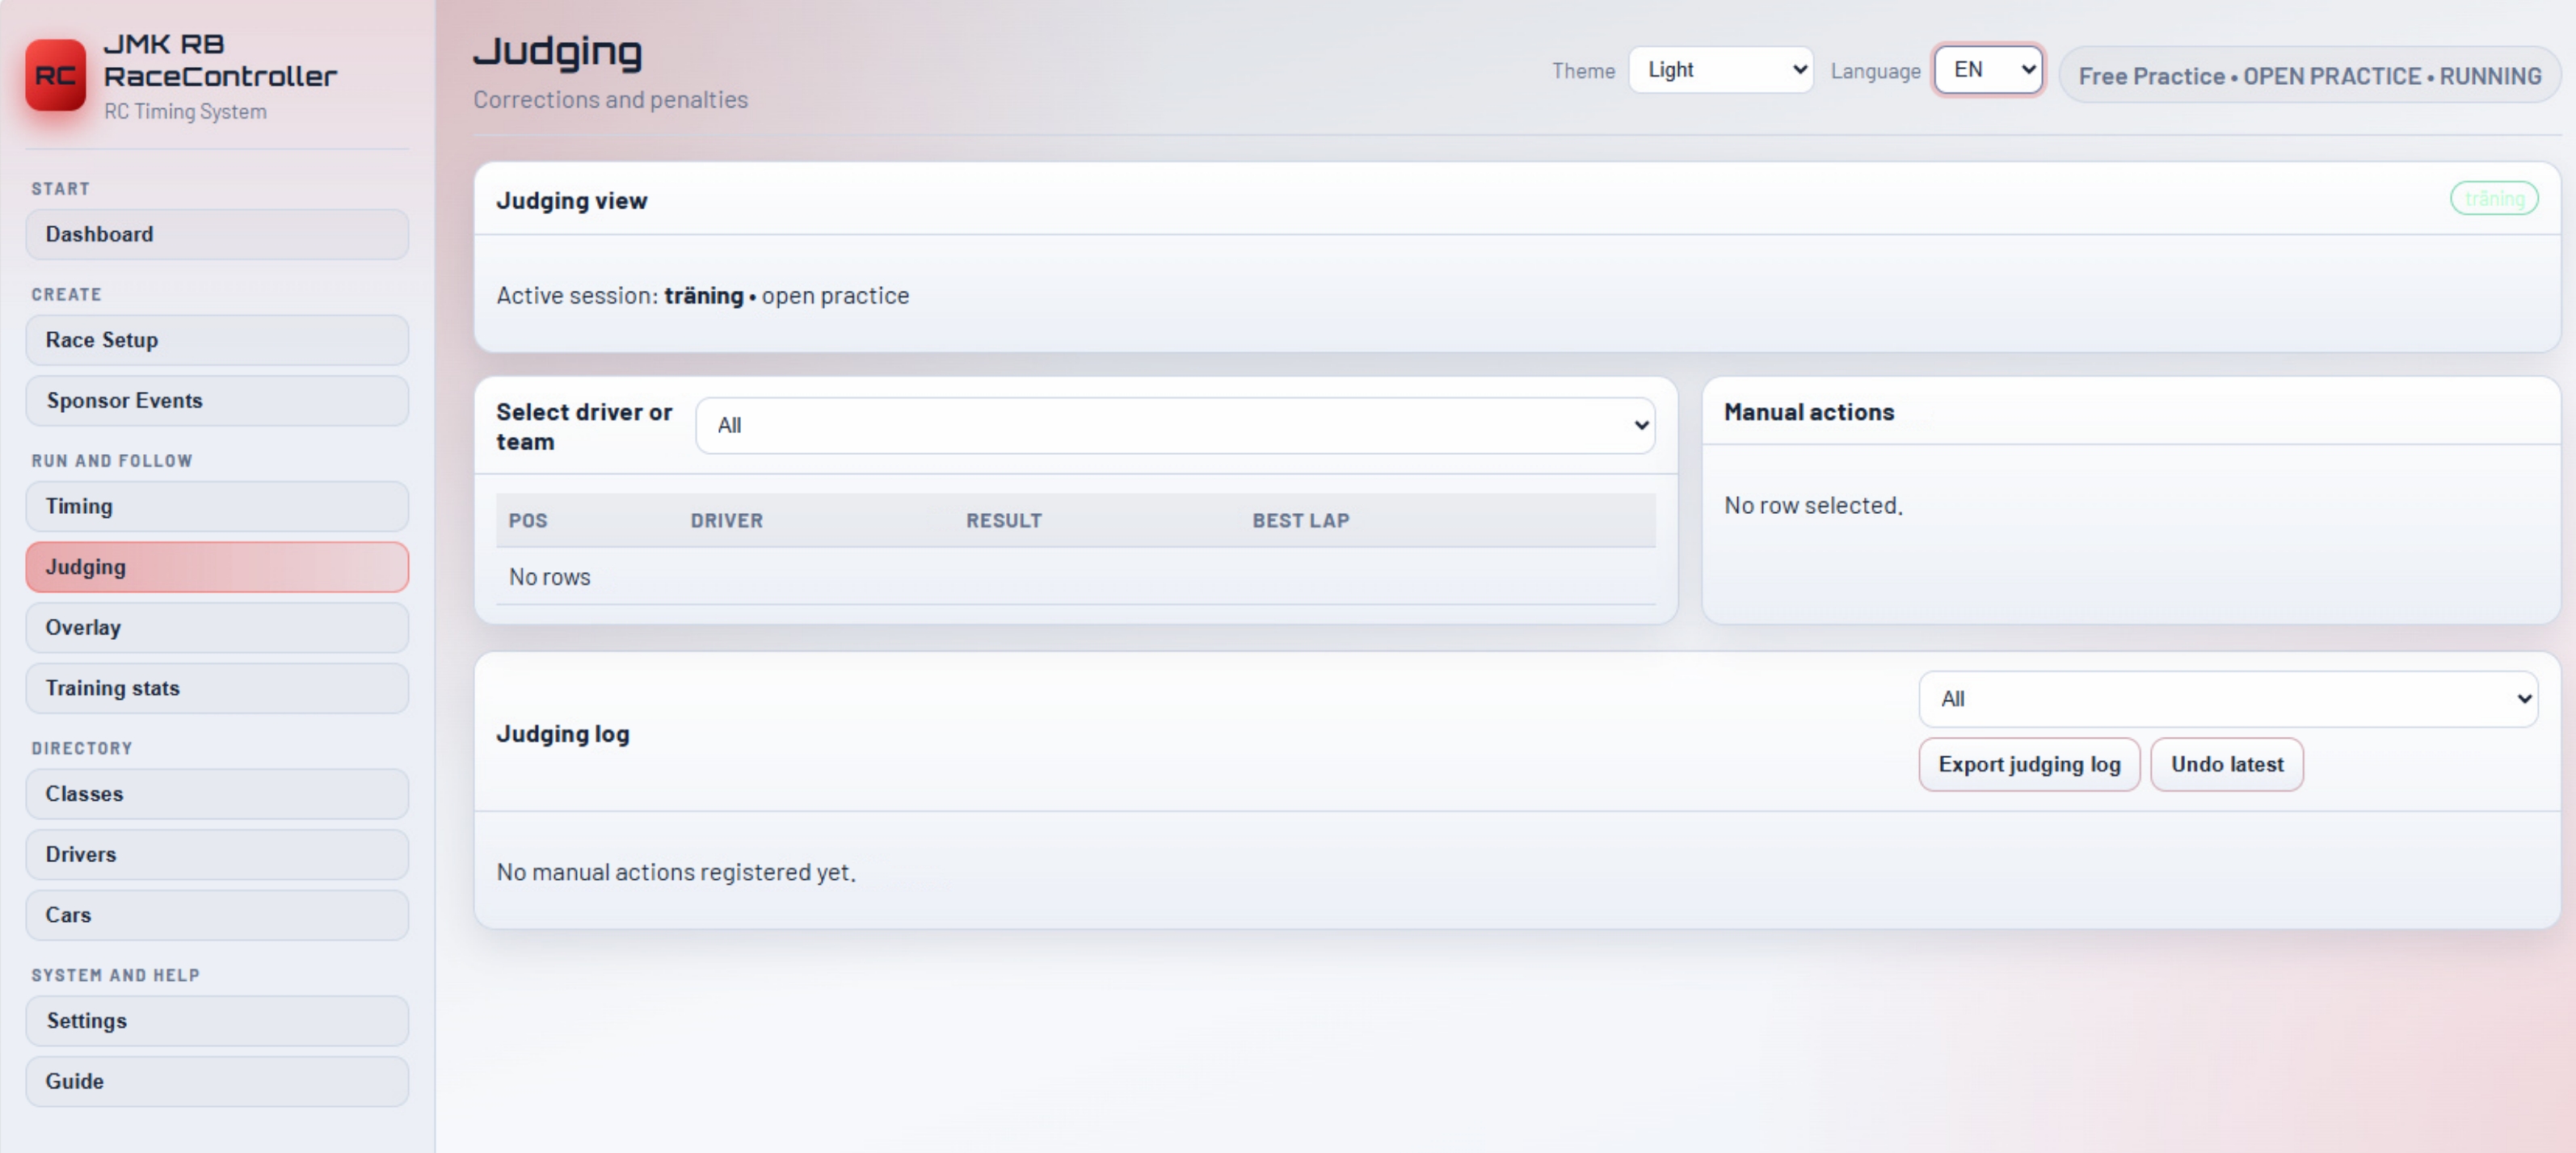The width and height of the screenshot is (2576, 1153).
Task: Open Settings from the sidebar
Action: coord(217,1021)
